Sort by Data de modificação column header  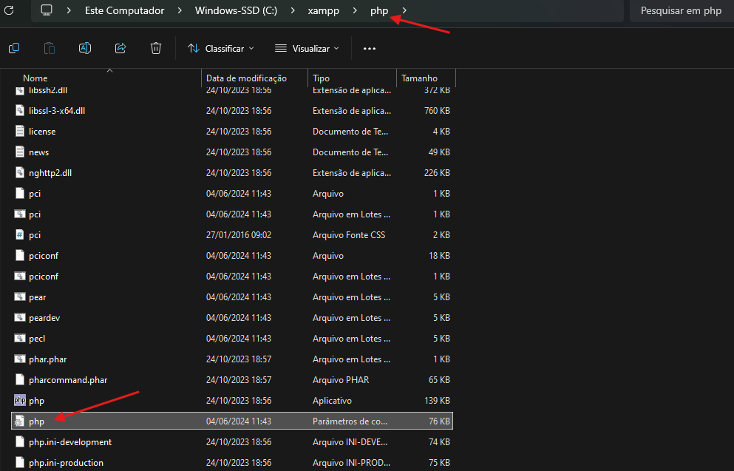pyautogui.click(x=246, y=78)
